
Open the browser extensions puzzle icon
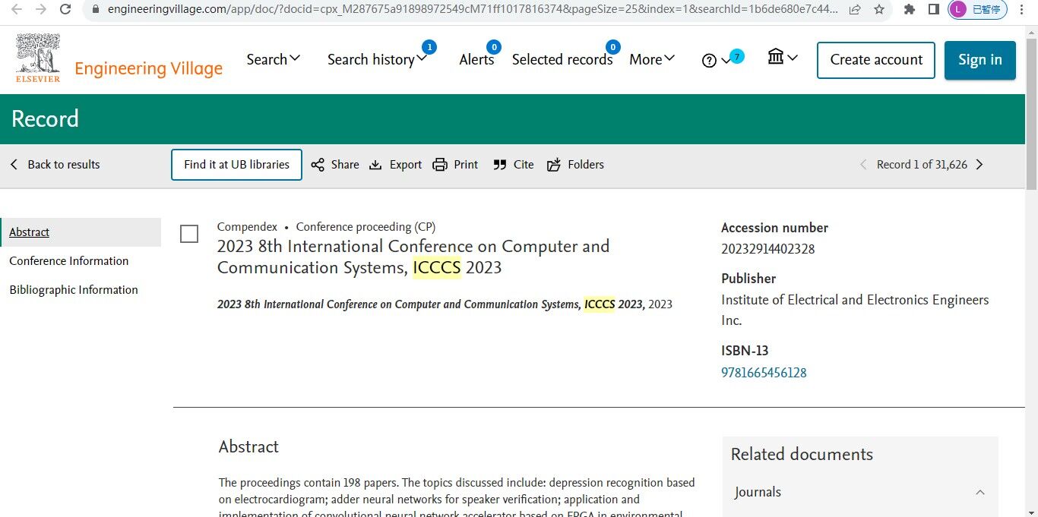[909, 10]
